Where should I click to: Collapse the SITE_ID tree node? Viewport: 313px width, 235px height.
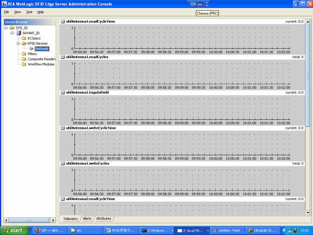[x=6, y=28]
